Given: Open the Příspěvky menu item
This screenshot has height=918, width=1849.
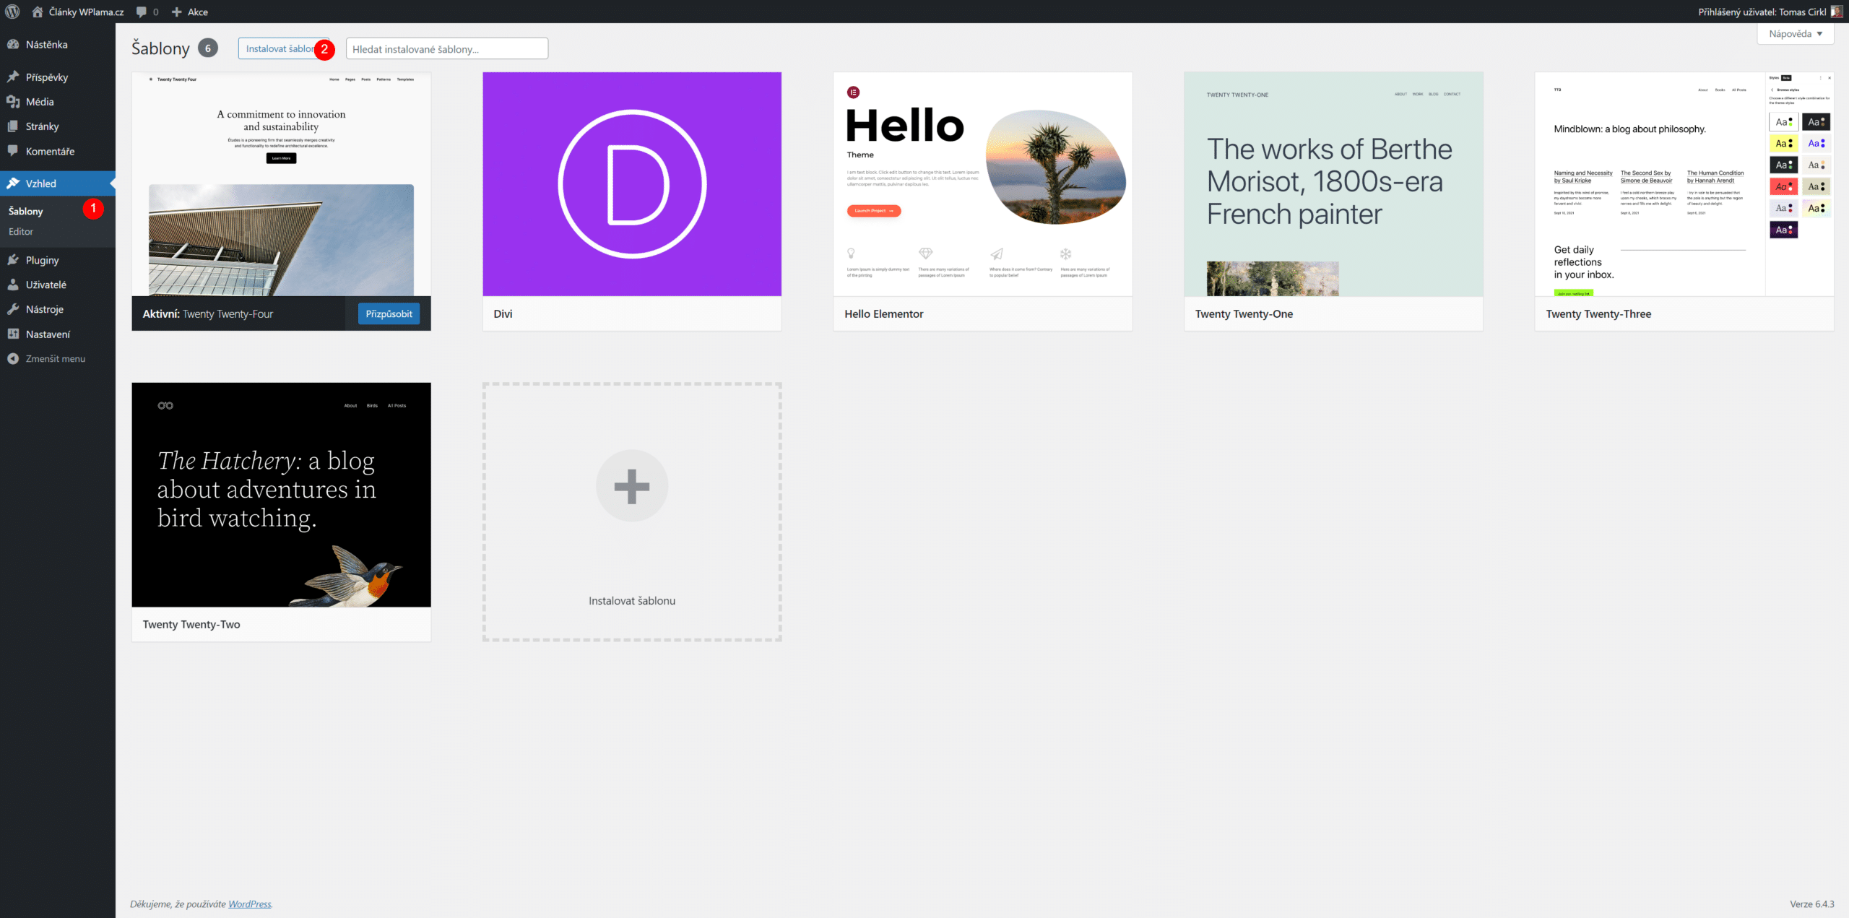Looking at the screenshot, I should coord(58,77).
